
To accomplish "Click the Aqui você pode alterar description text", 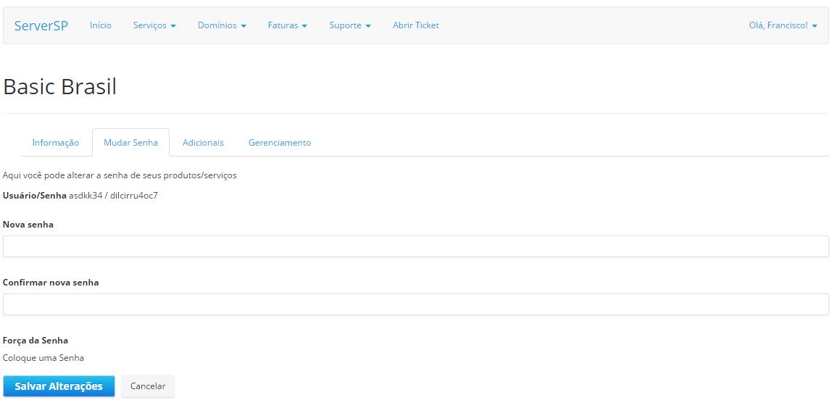I will click(x=120, y=175).
